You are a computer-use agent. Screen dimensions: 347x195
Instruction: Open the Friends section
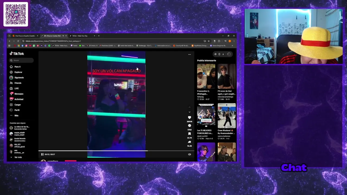(16, 83)
